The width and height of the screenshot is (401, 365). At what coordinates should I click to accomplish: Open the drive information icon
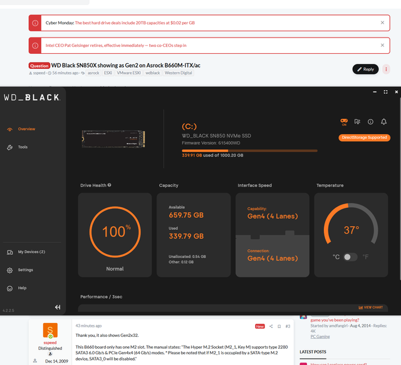pos(370,121)
